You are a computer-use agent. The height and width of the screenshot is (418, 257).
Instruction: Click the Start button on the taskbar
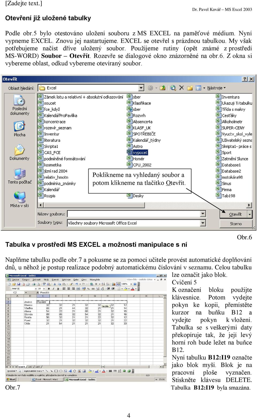point(11,379)
